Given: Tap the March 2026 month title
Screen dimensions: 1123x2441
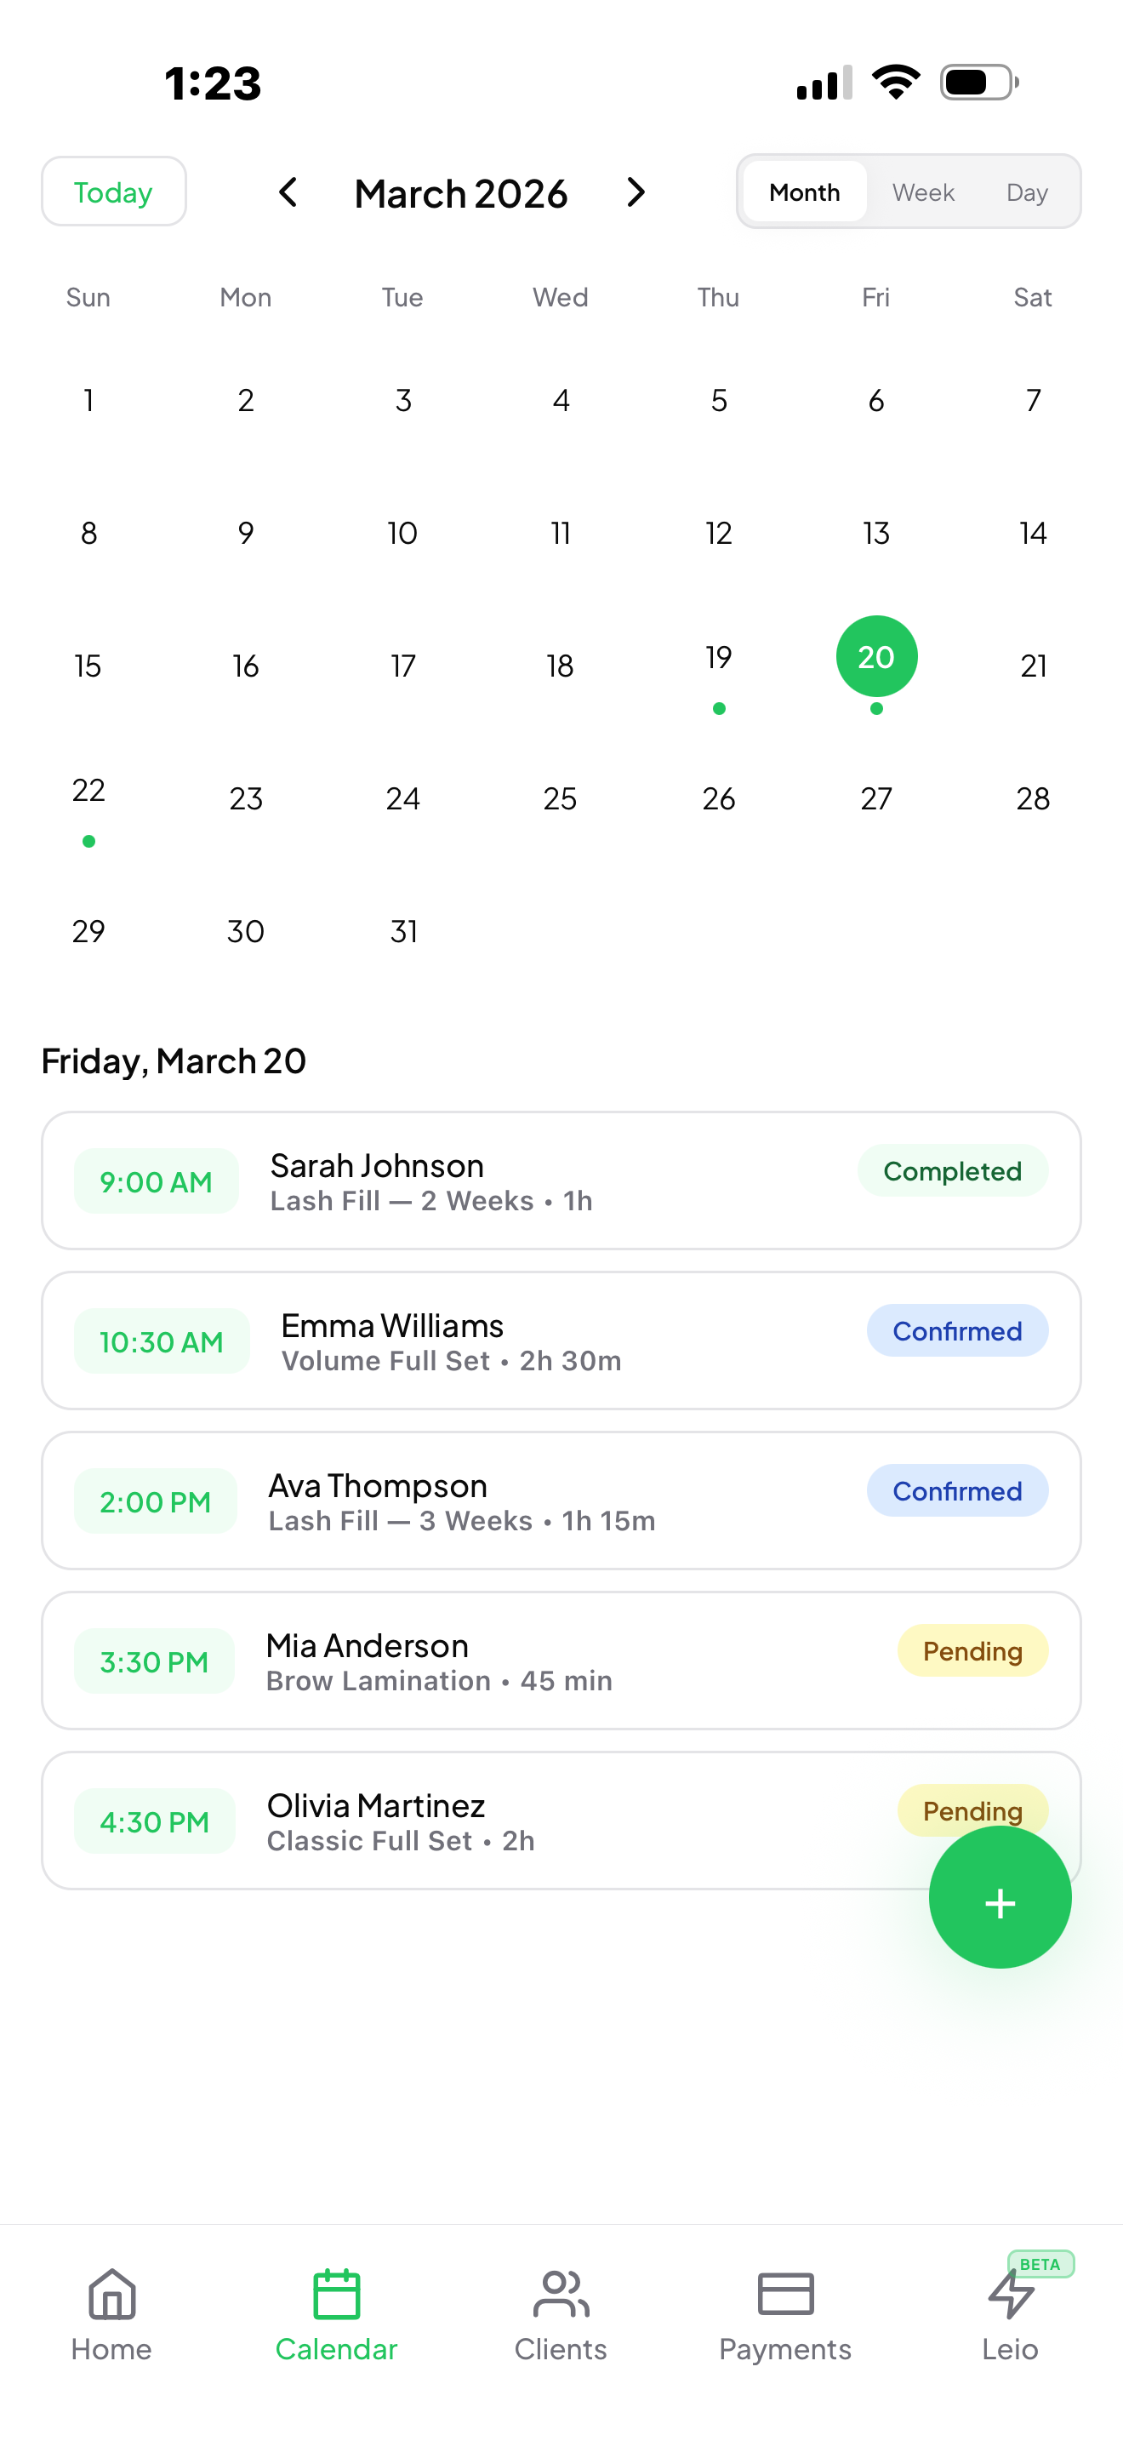Looking at the screenshot, I should (461, 193).
